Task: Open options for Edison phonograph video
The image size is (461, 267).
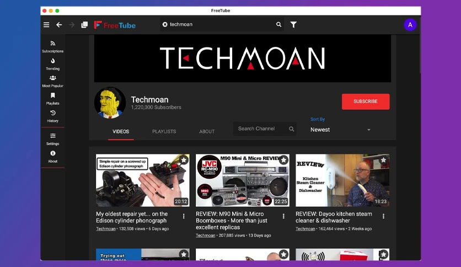Action: 184,216
